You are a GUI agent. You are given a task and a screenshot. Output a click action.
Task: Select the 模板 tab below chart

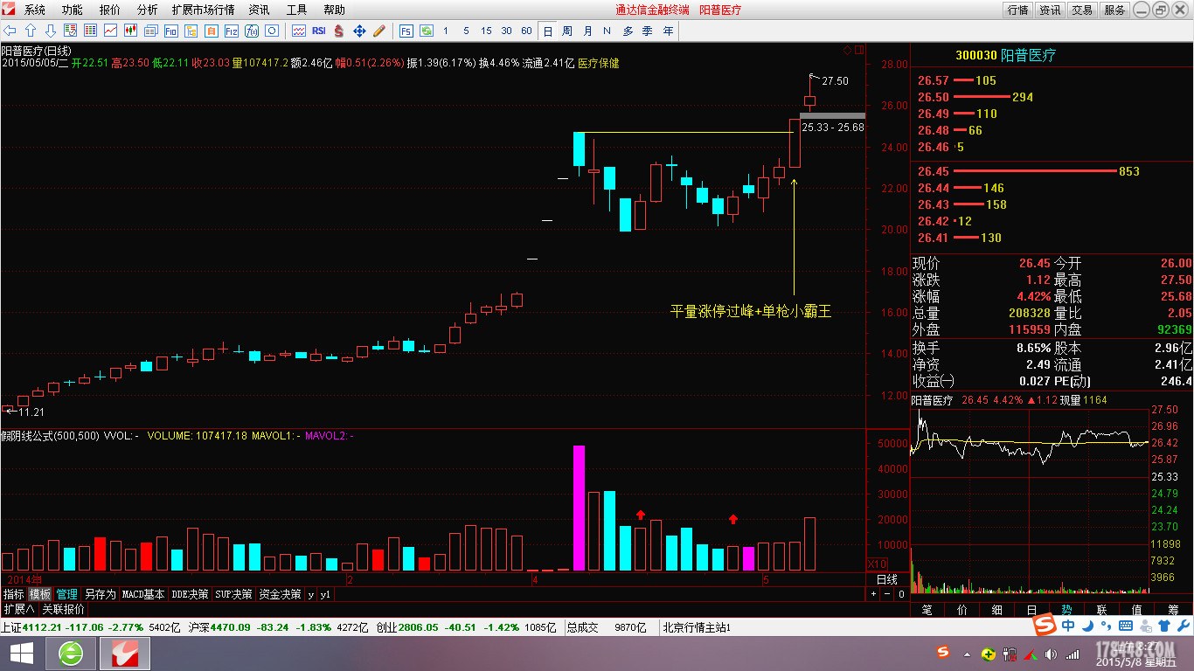click(x=40, y=594)
